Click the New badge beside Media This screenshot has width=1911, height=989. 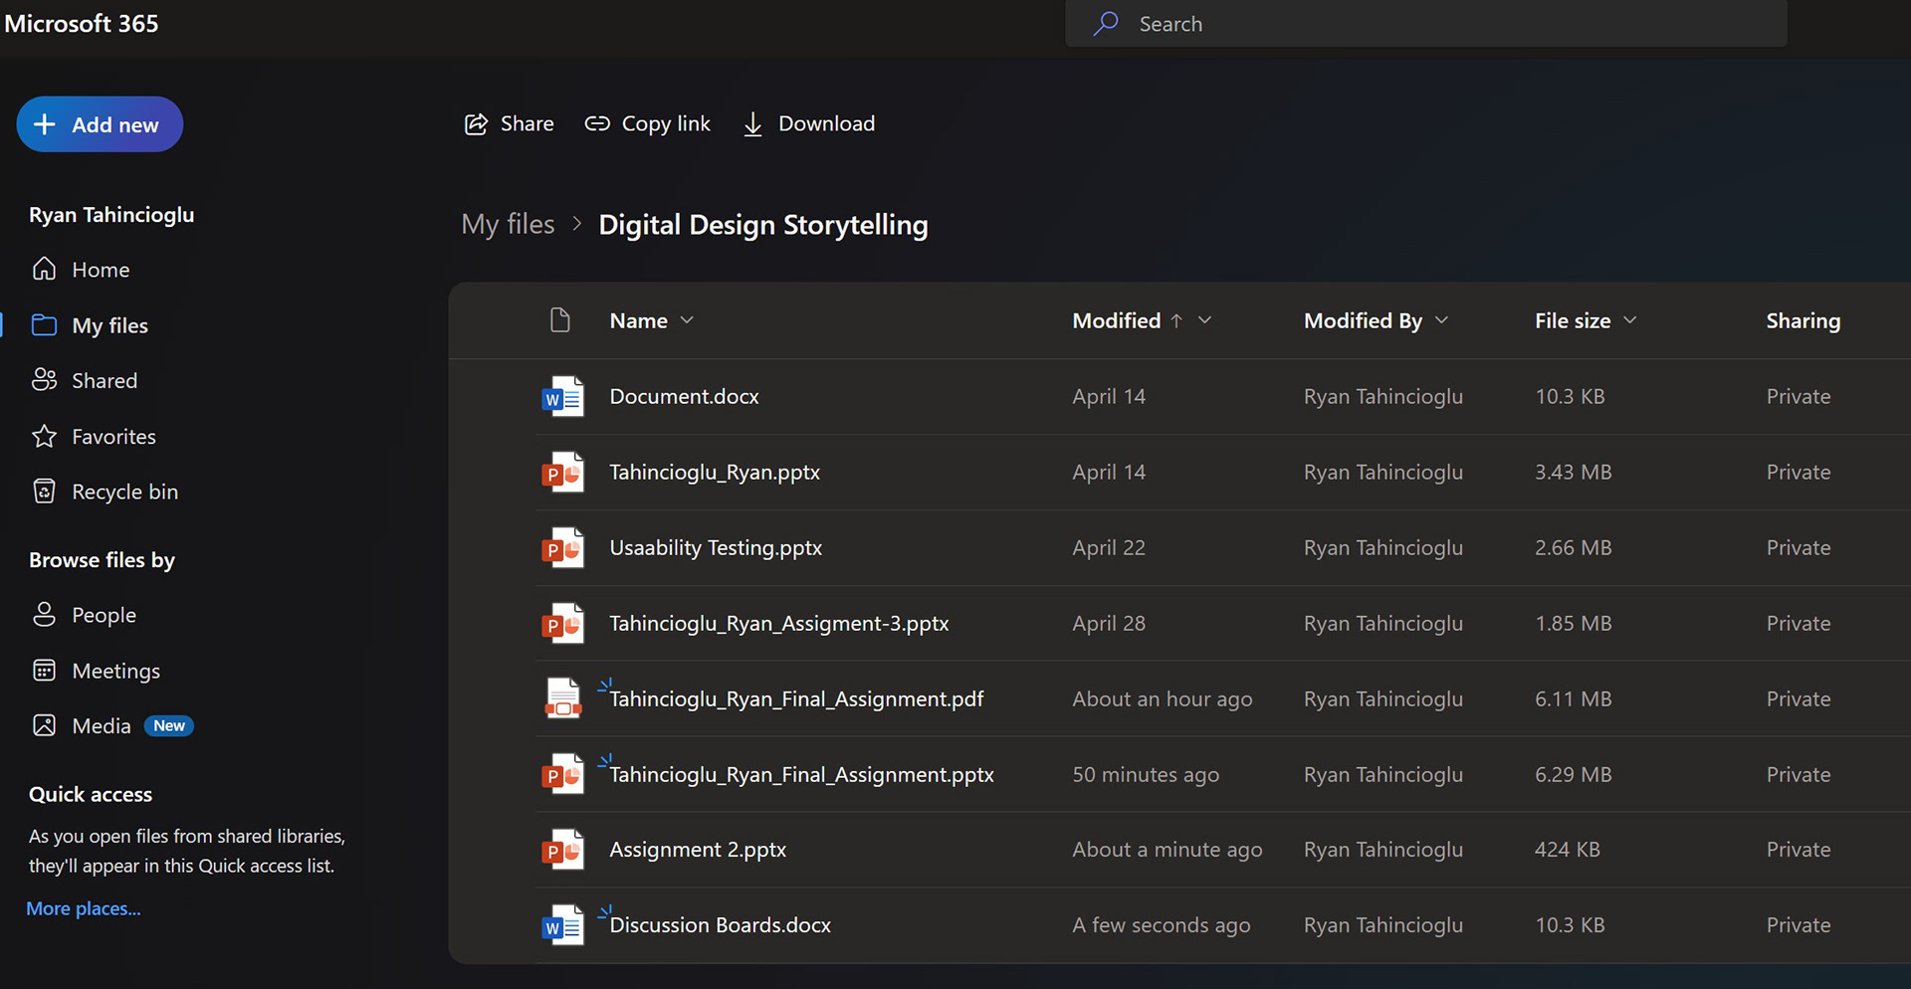169,726
